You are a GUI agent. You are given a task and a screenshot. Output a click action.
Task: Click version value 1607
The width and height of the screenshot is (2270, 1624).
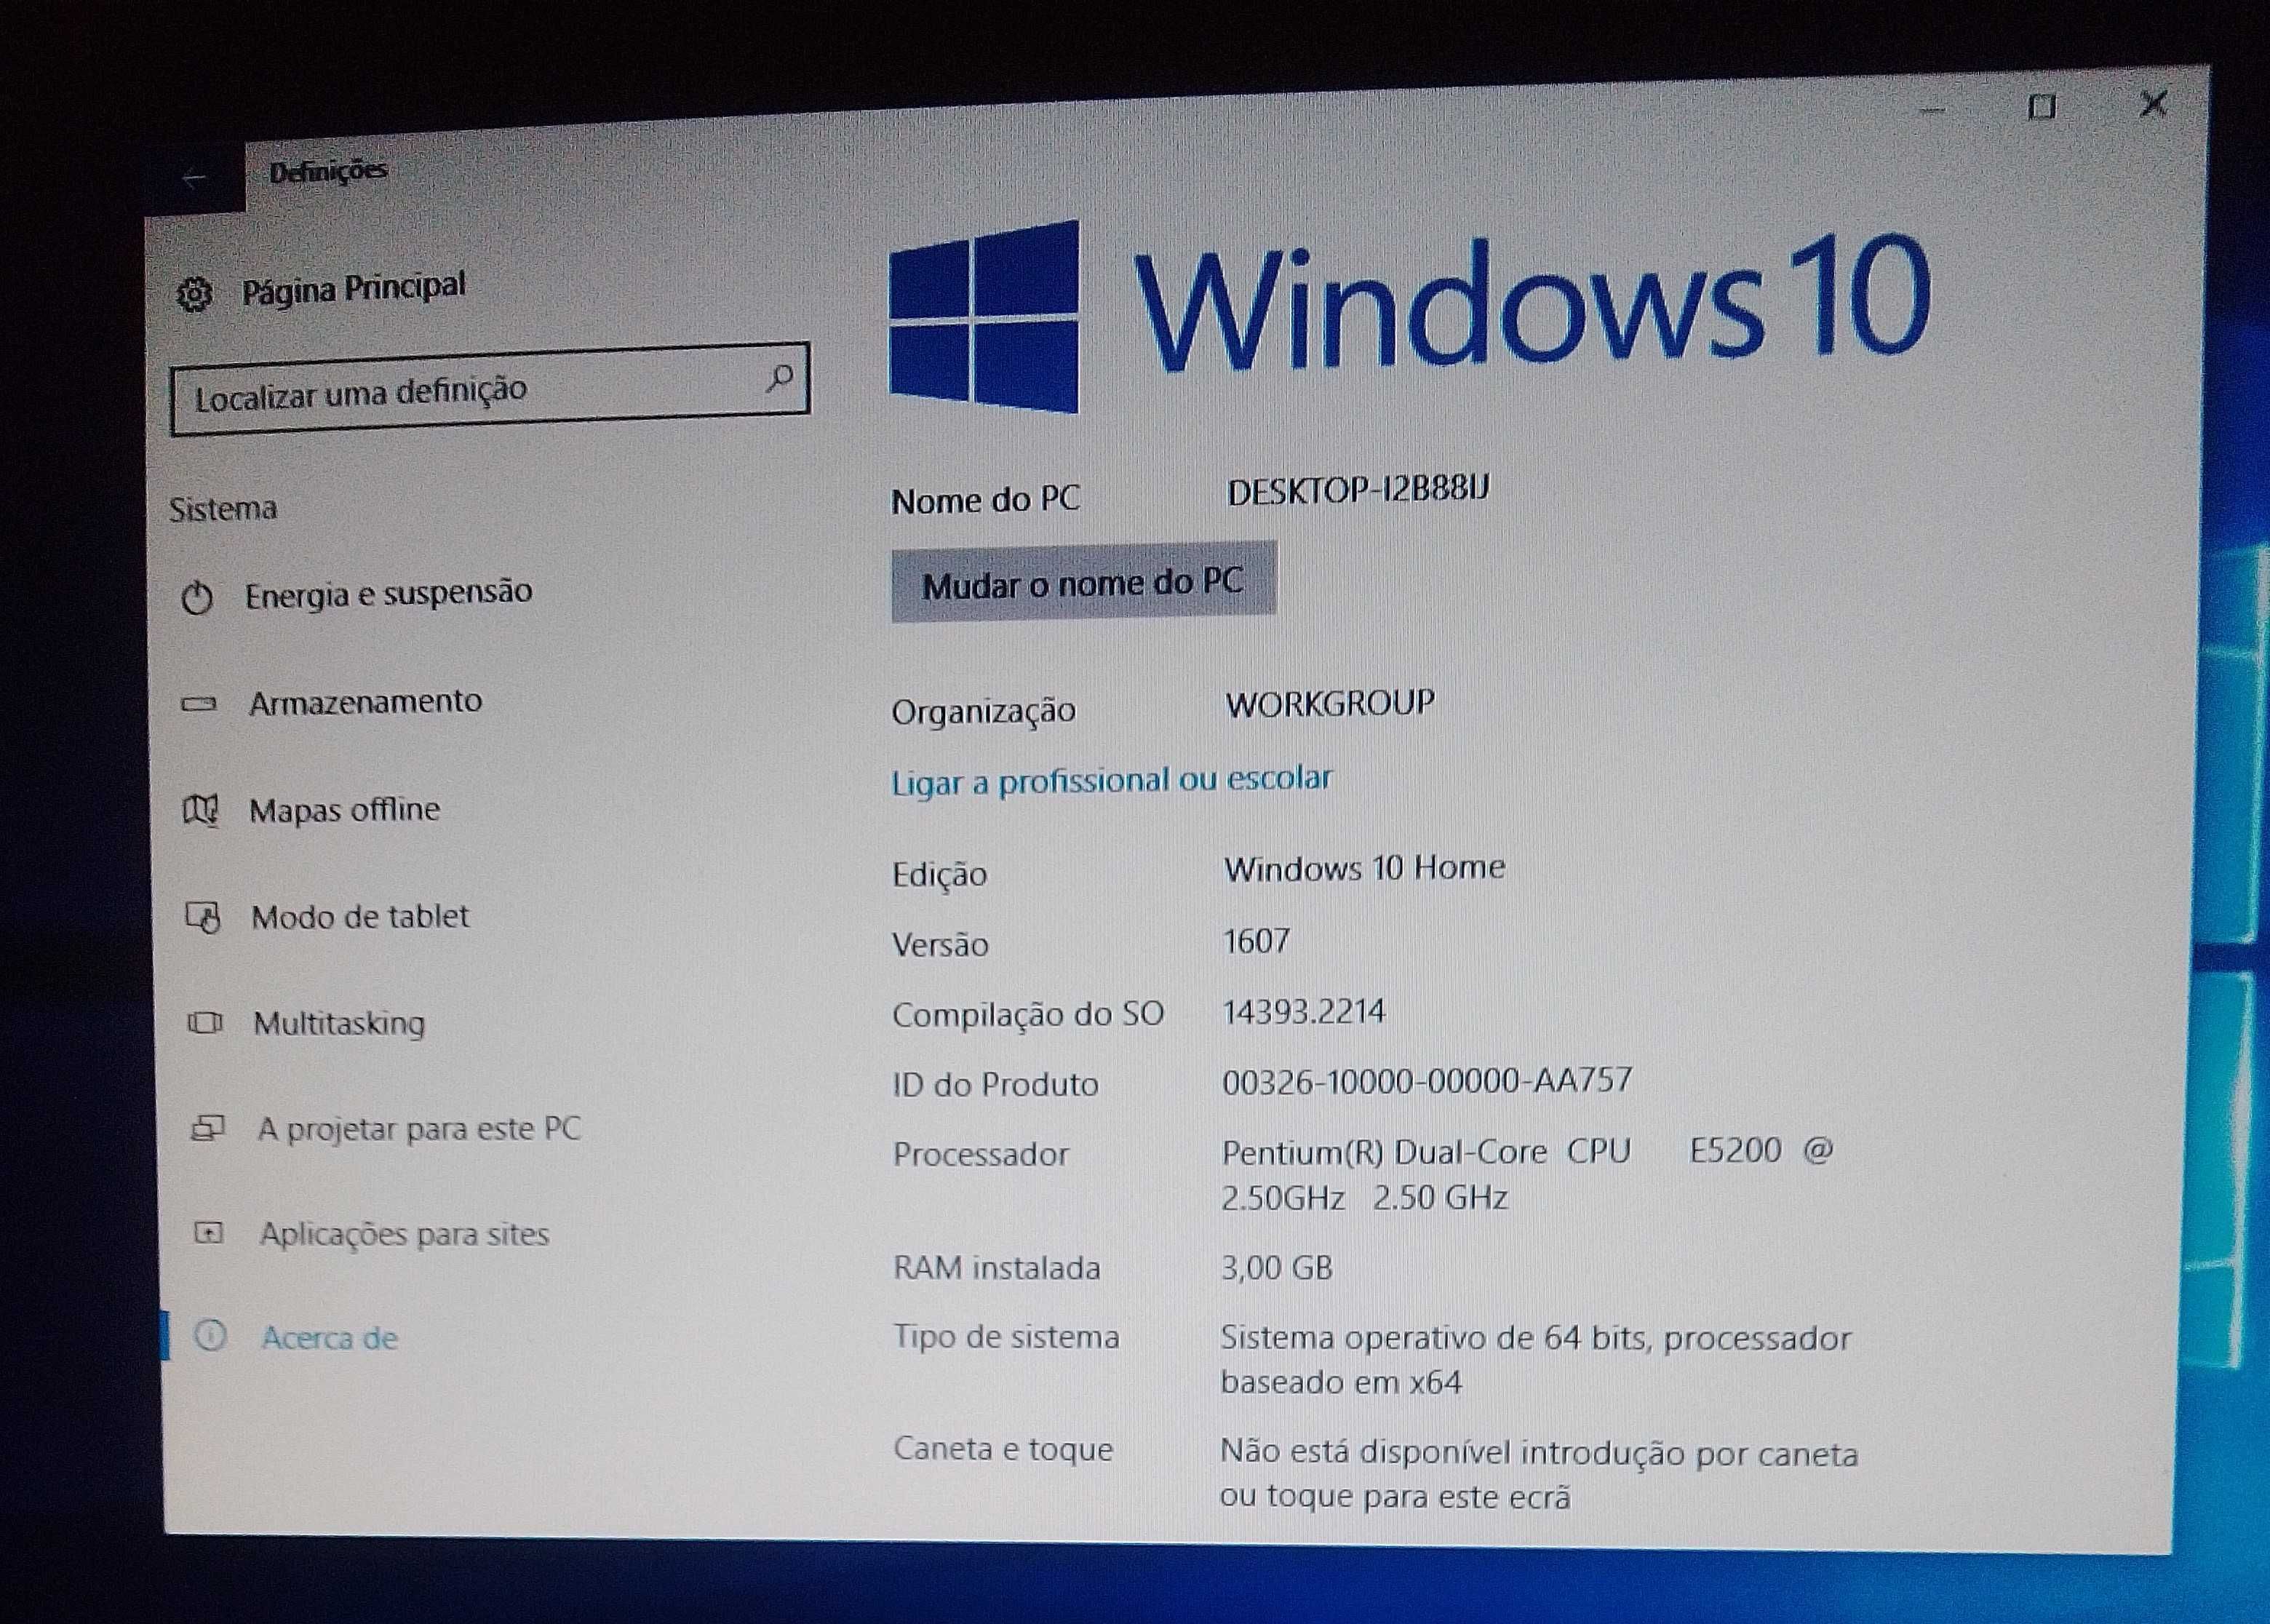point(1256,940)
